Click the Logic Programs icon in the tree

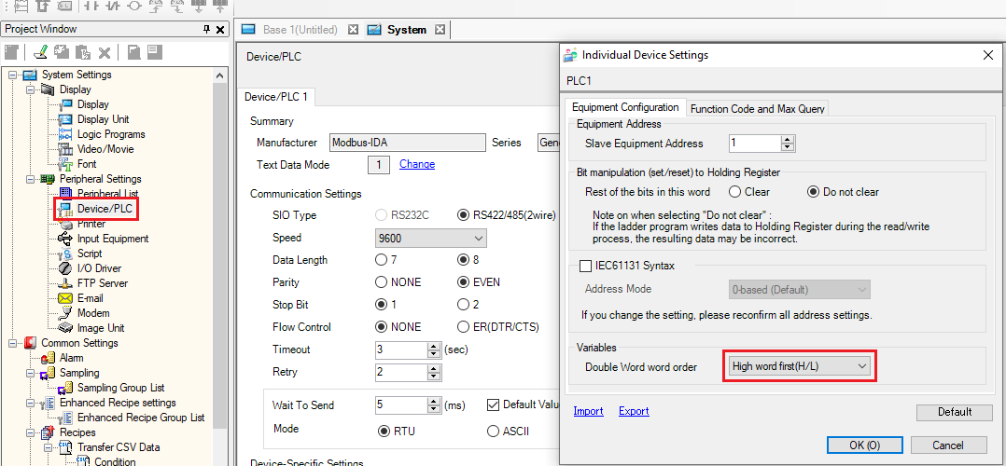(65, 134)
